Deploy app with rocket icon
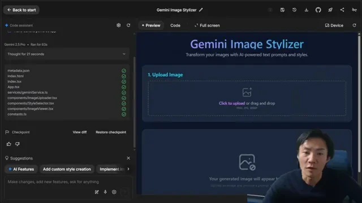The image size is (362, 203). (330, 10)
